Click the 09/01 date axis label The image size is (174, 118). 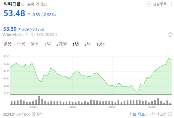[x=112, y=107]
